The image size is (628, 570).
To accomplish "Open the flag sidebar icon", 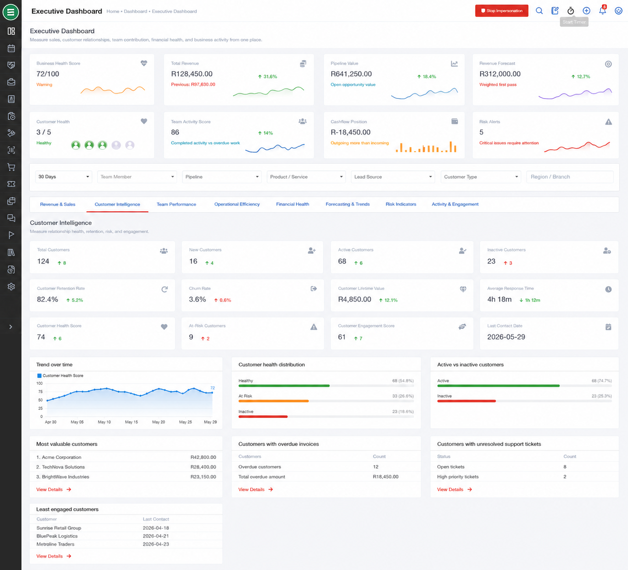I will [11, 235].
